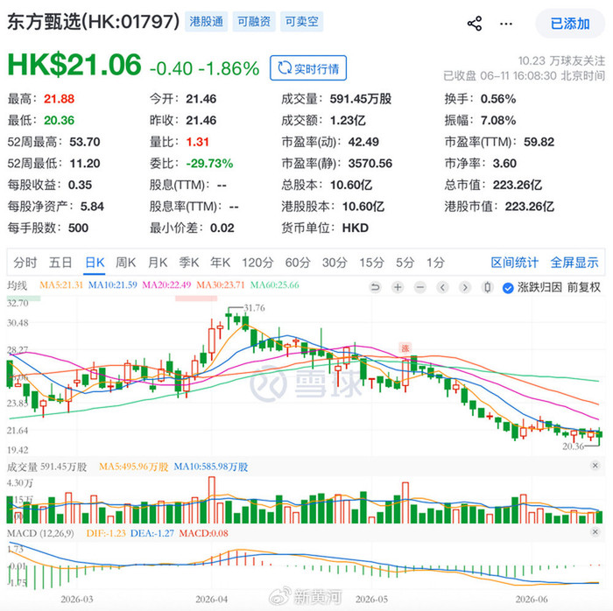Select the 日K chart tab

click(95, 263)
